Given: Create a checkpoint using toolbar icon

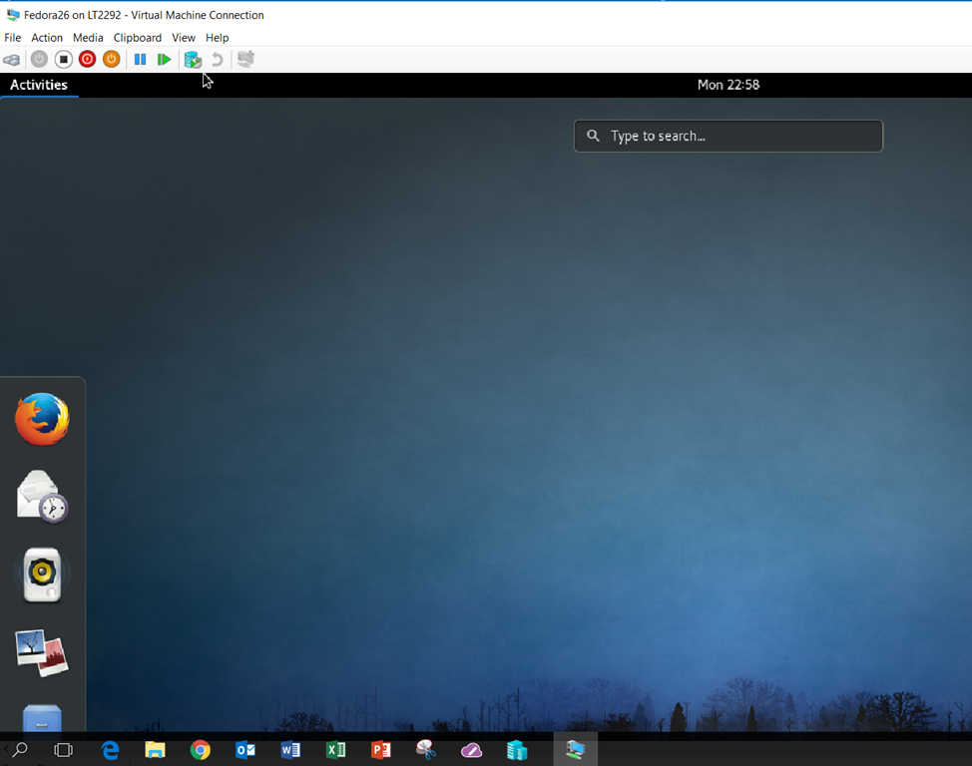Looking at the screenshot, I should (193, 60).
